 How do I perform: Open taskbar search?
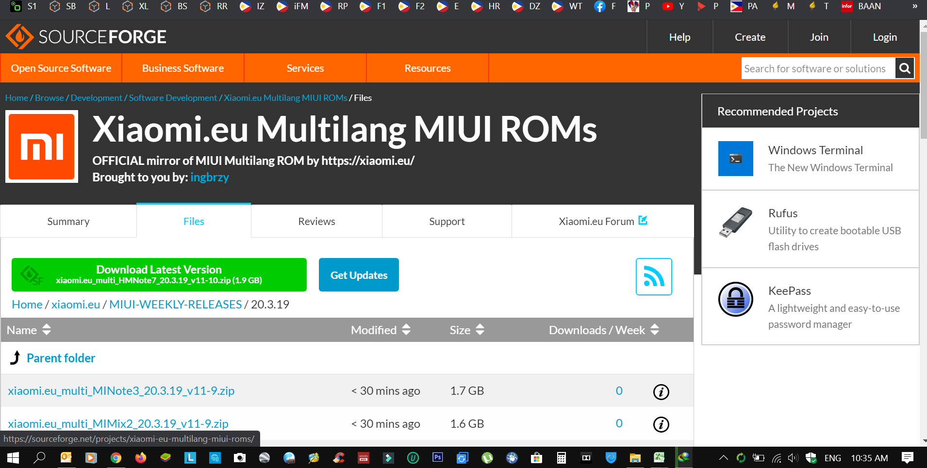point(39,457)
